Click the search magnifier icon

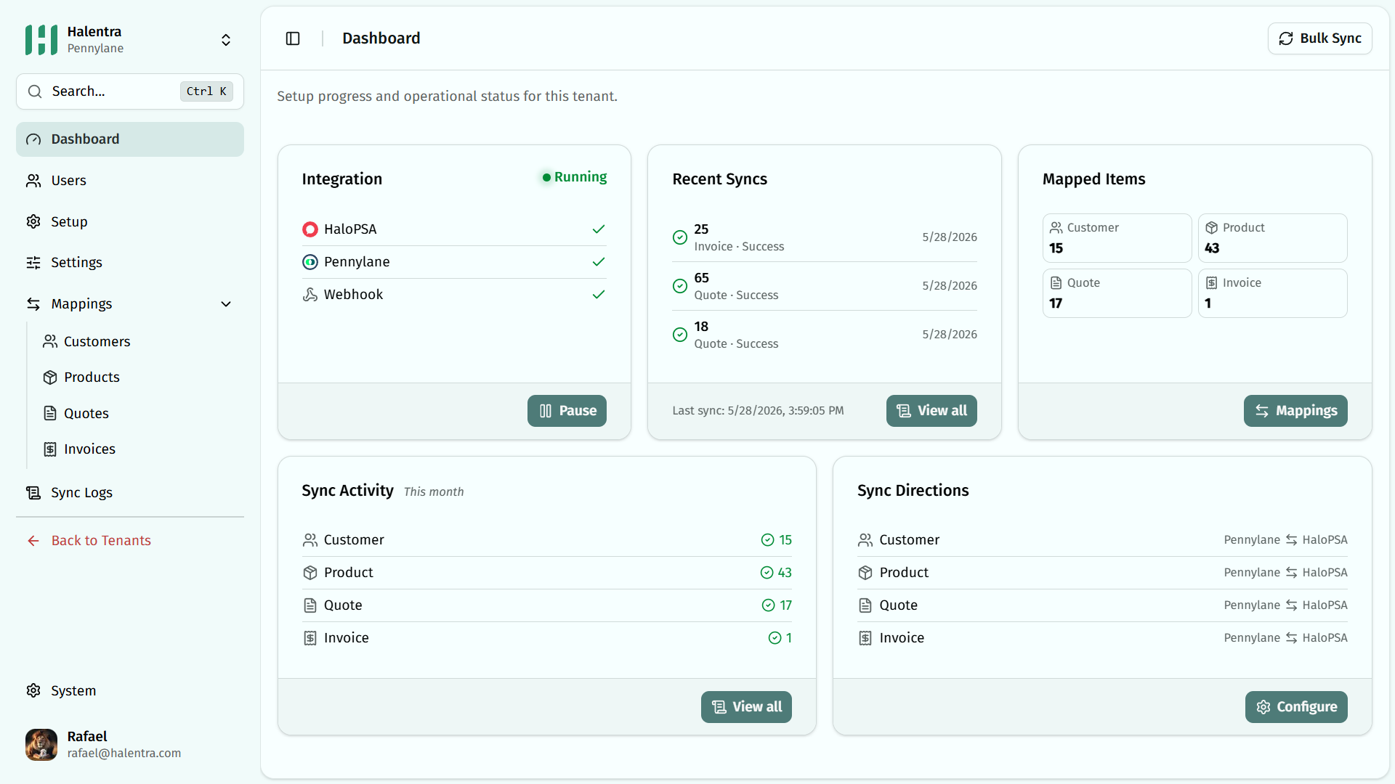(x=34, y=91)
